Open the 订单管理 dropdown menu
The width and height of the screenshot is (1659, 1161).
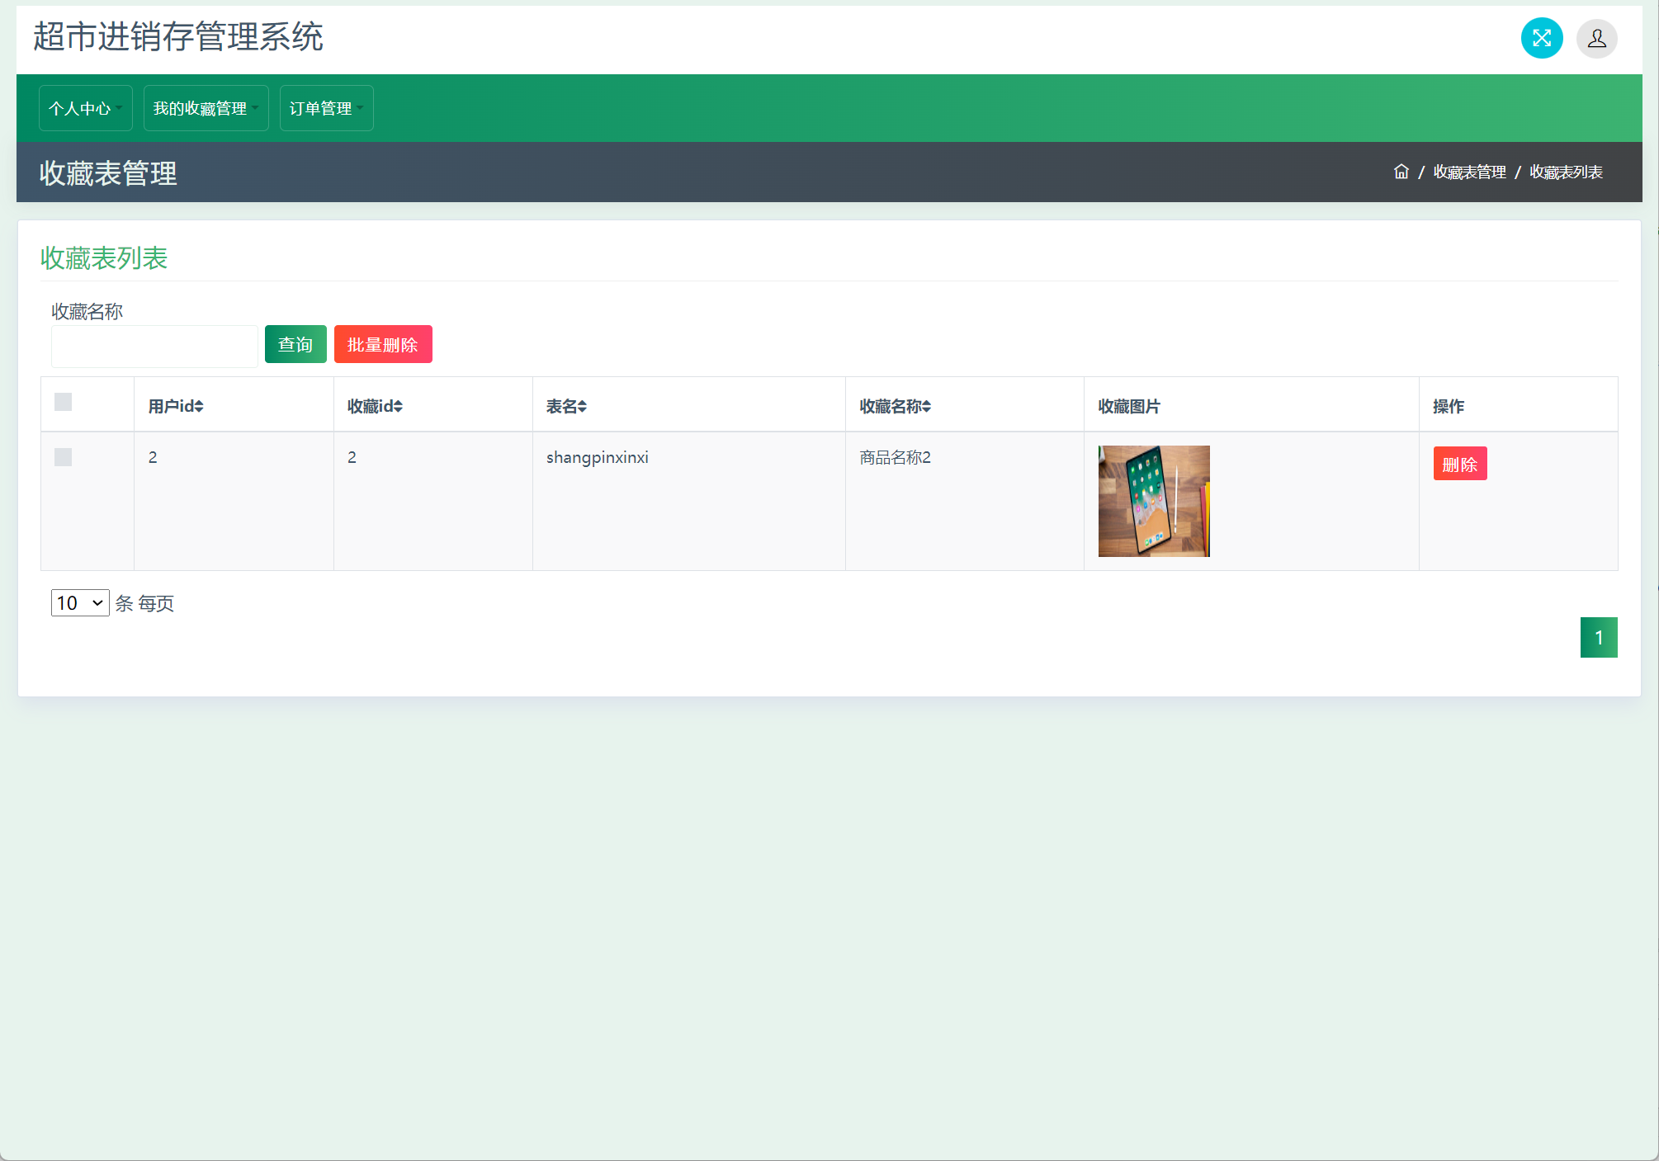(x=326, y=108)
